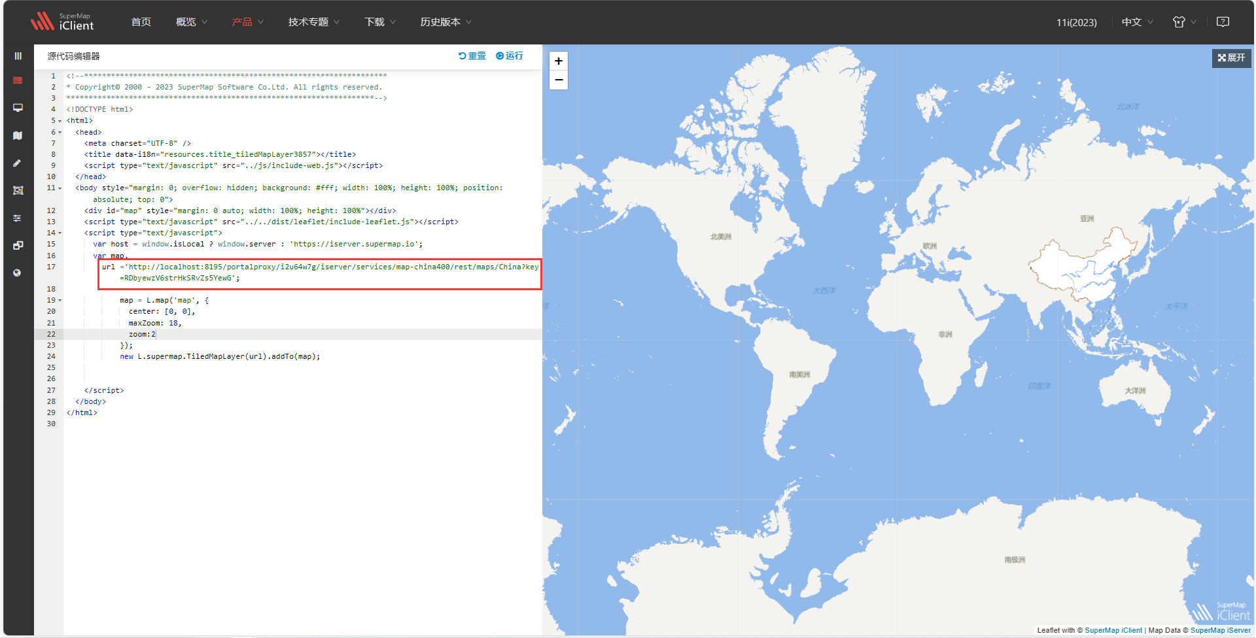Open the monitor/demo view sidebar icon
1256x638 pixels.
click(x=18, y=108)
